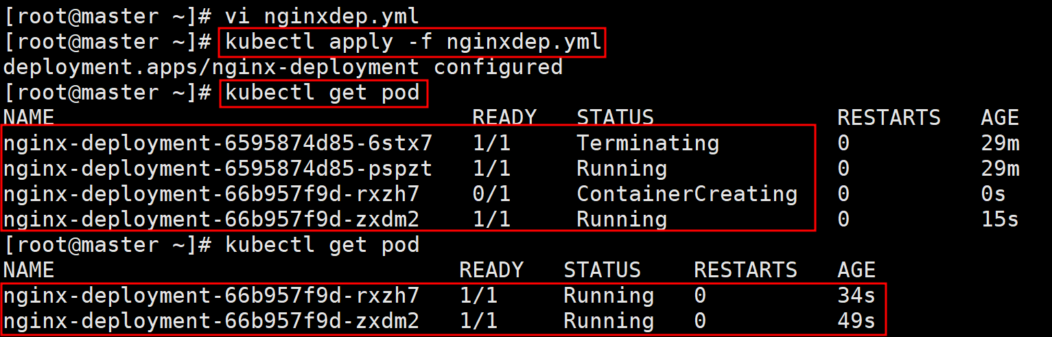The image size is (1052, 337).
Task: Click the 'kubectl apply -f nginxdep.yml' command
Action: (x=413, y=42)
